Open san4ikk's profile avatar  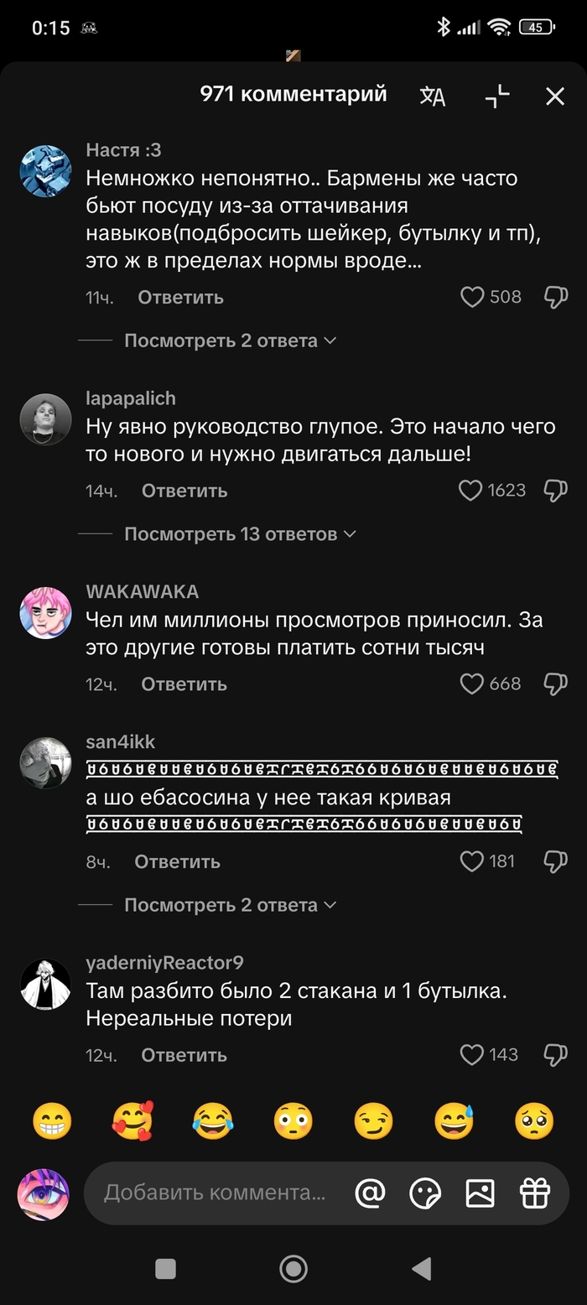tap(45, 763)
